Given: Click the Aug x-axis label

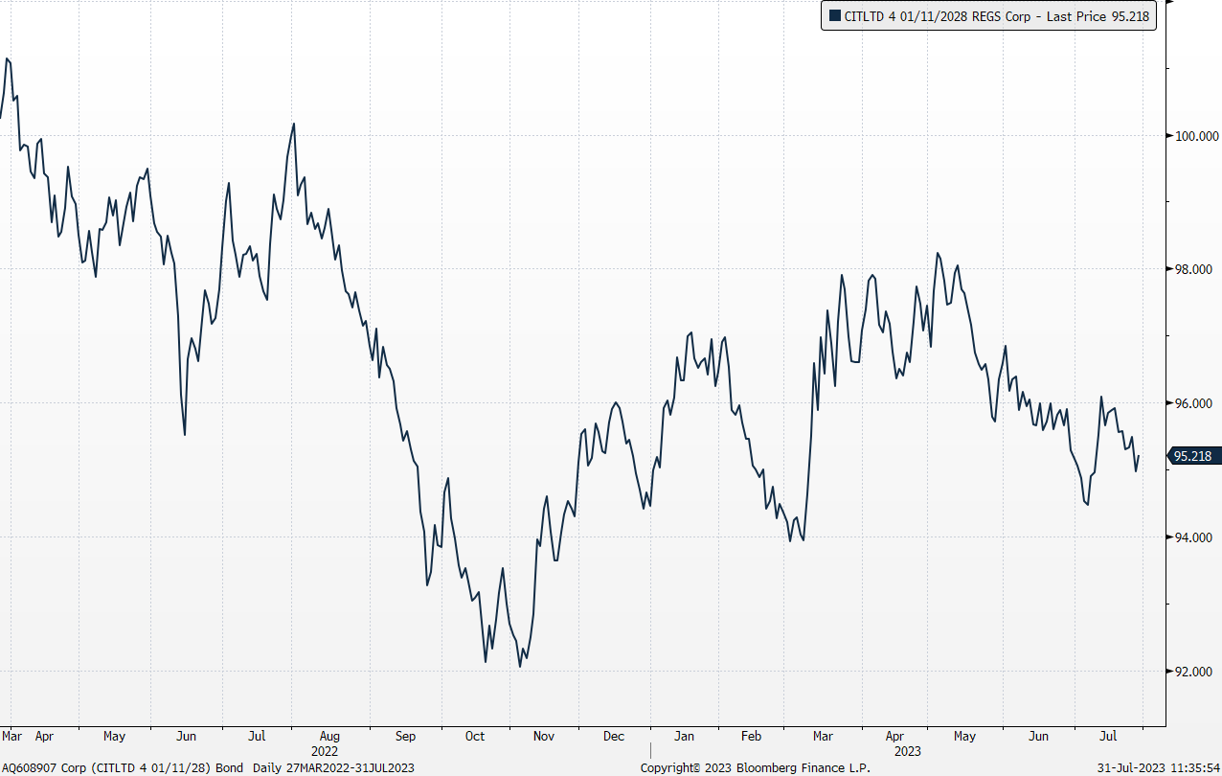Looking at the screenshot, I should click(x=329, y=737).
